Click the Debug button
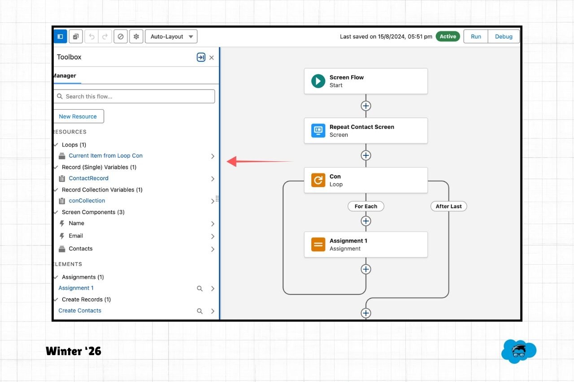 coord(504,36)
